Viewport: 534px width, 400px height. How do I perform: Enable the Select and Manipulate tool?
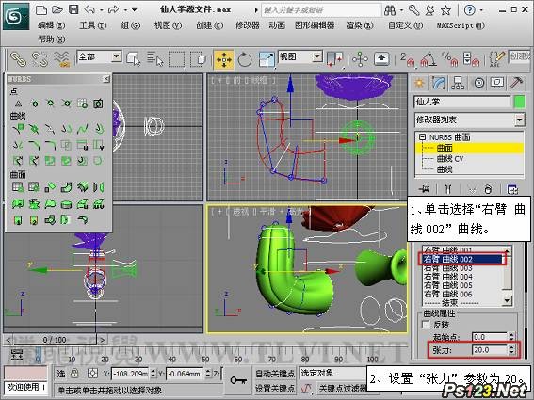(x=360, y=59)
